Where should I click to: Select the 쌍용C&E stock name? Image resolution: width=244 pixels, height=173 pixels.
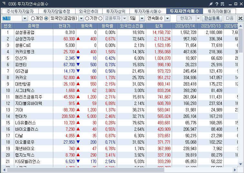tap(23, 45)
